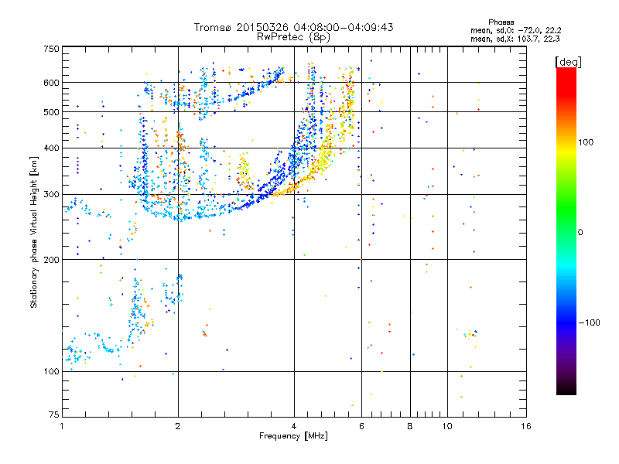This screenshot has width=619, height=464.
Task: Click the phase colorbar gradient
Action: click(566, 230)
